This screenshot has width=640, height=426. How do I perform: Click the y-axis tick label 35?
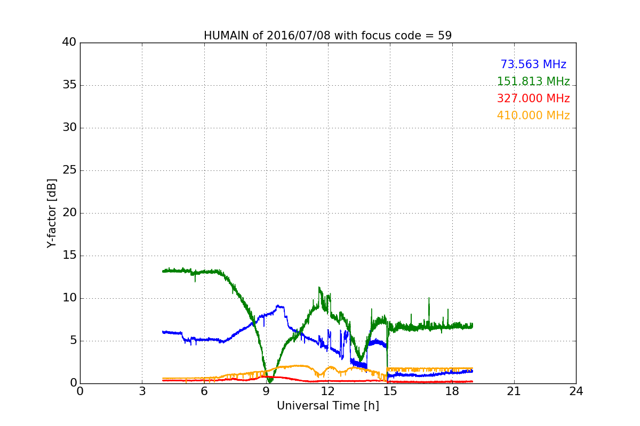69,85
